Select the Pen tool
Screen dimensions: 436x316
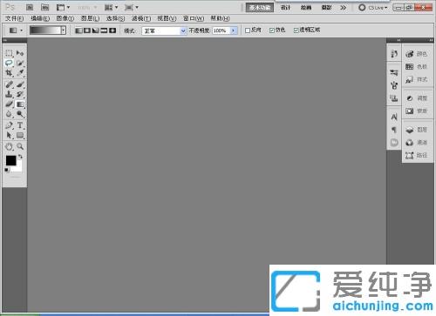point(9,125)
